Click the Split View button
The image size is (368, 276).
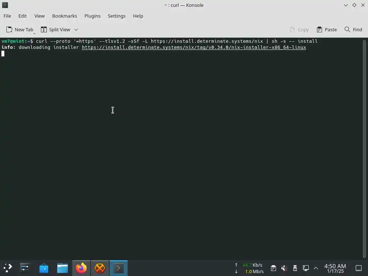click(x=56, y=29)
